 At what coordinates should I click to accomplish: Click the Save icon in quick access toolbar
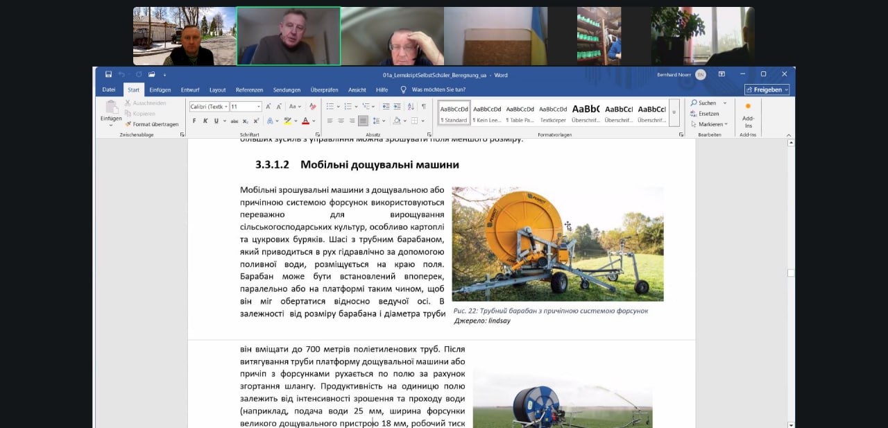coord(109,75)
